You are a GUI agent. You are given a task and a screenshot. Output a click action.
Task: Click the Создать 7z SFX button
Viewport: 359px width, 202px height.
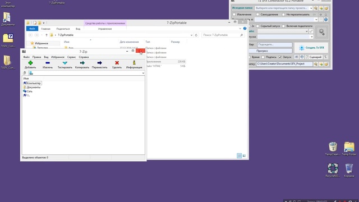(311, 48)
